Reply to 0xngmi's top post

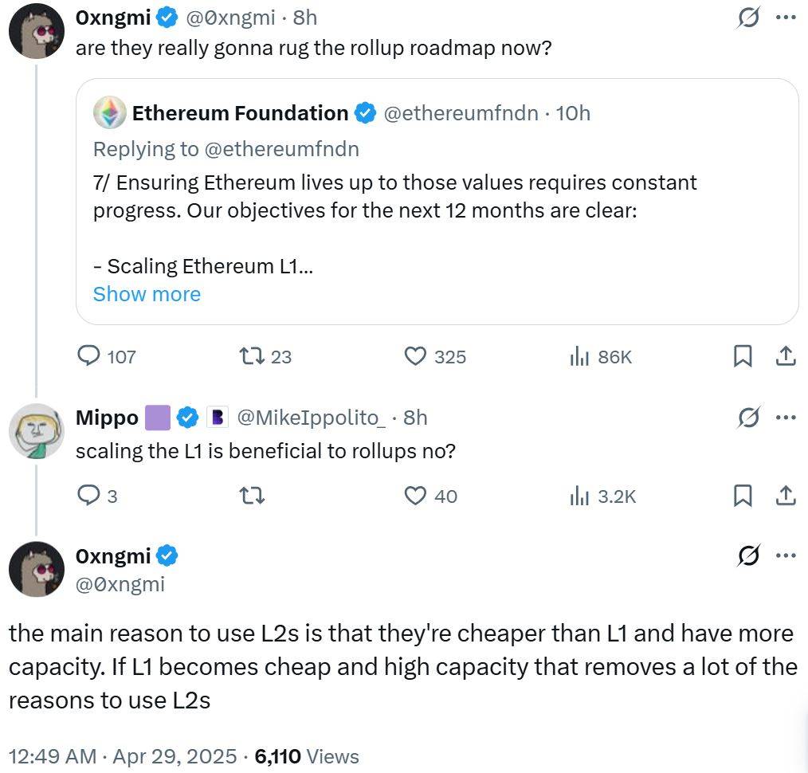click(88, 356)
